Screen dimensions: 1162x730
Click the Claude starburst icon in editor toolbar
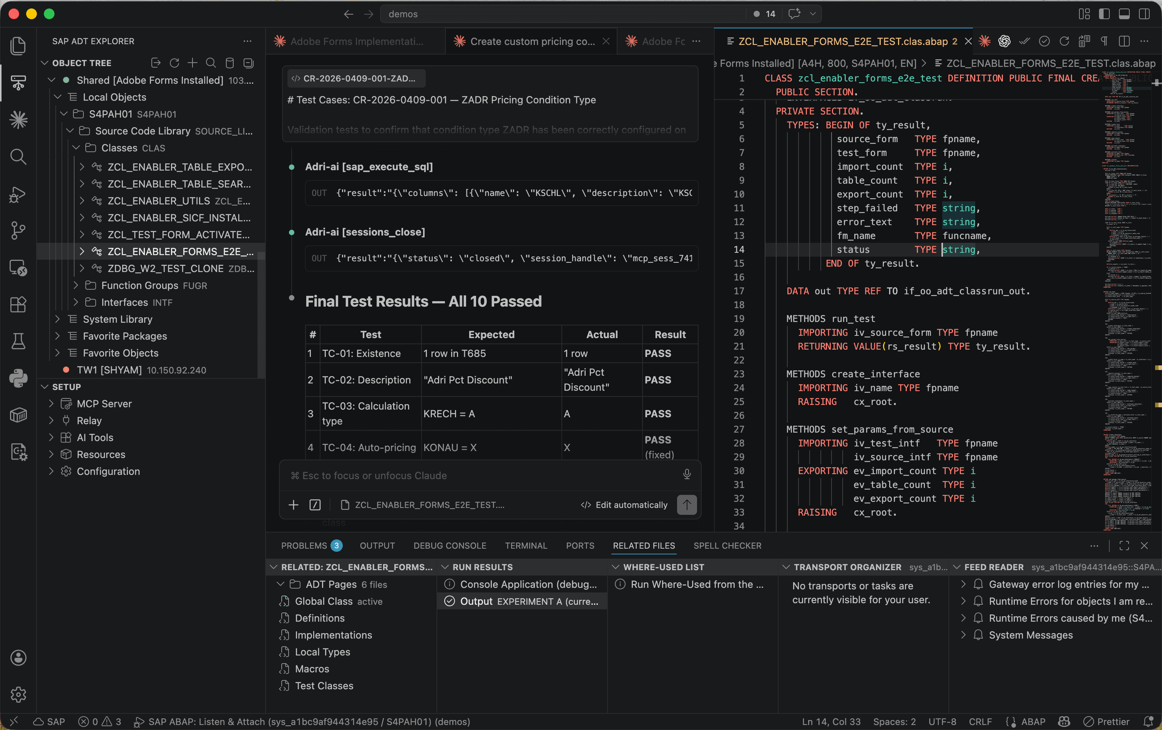click(984, 41)
